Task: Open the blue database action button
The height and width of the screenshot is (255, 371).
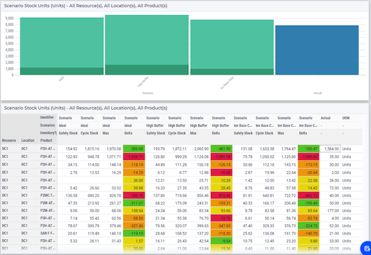Action: tap(366, 248)
